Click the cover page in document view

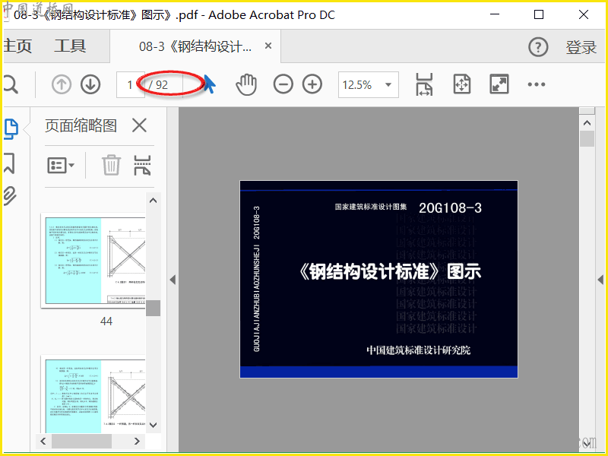[378, 279]
